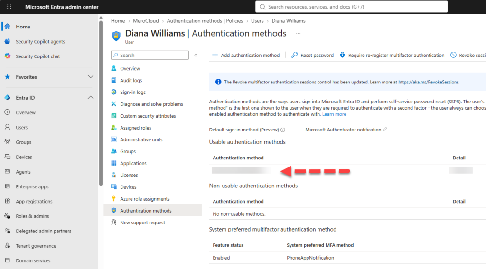
Task: Open Security Copilot agents icon
Action: pos(8,42)
